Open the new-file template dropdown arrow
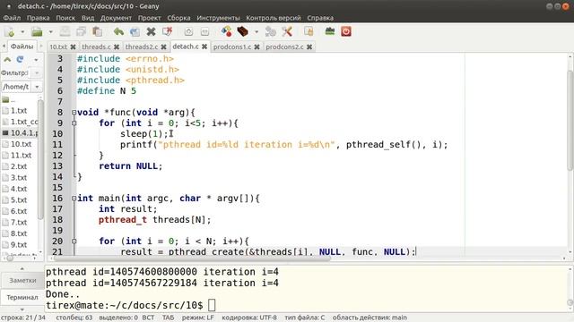574x322 pixels. 22,32
